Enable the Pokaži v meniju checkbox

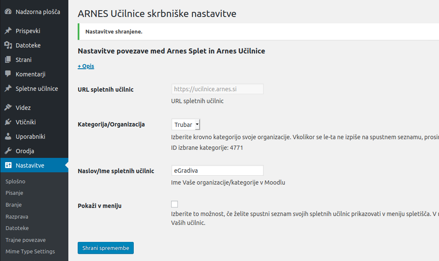174,204
